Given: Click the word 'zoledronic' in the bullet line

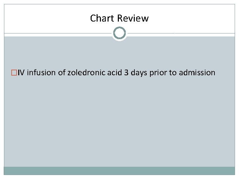Looking at the screenshot, I should [x=86, y=73].
